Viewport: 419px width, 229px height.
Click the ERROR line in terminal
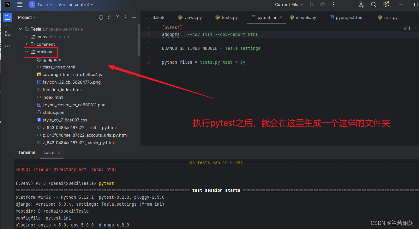click(66, 169)
